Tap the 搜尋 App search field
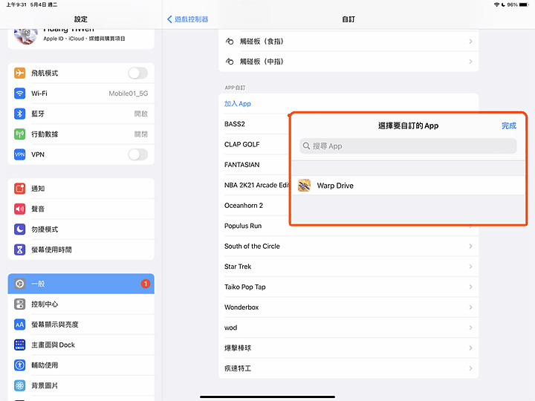This screenshot has width=535, height=401. coord(408,146)
